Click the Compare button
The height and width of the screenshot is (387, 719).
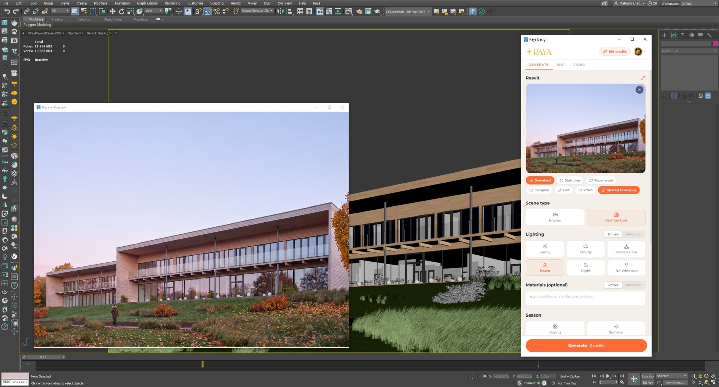tap(539, 190)
